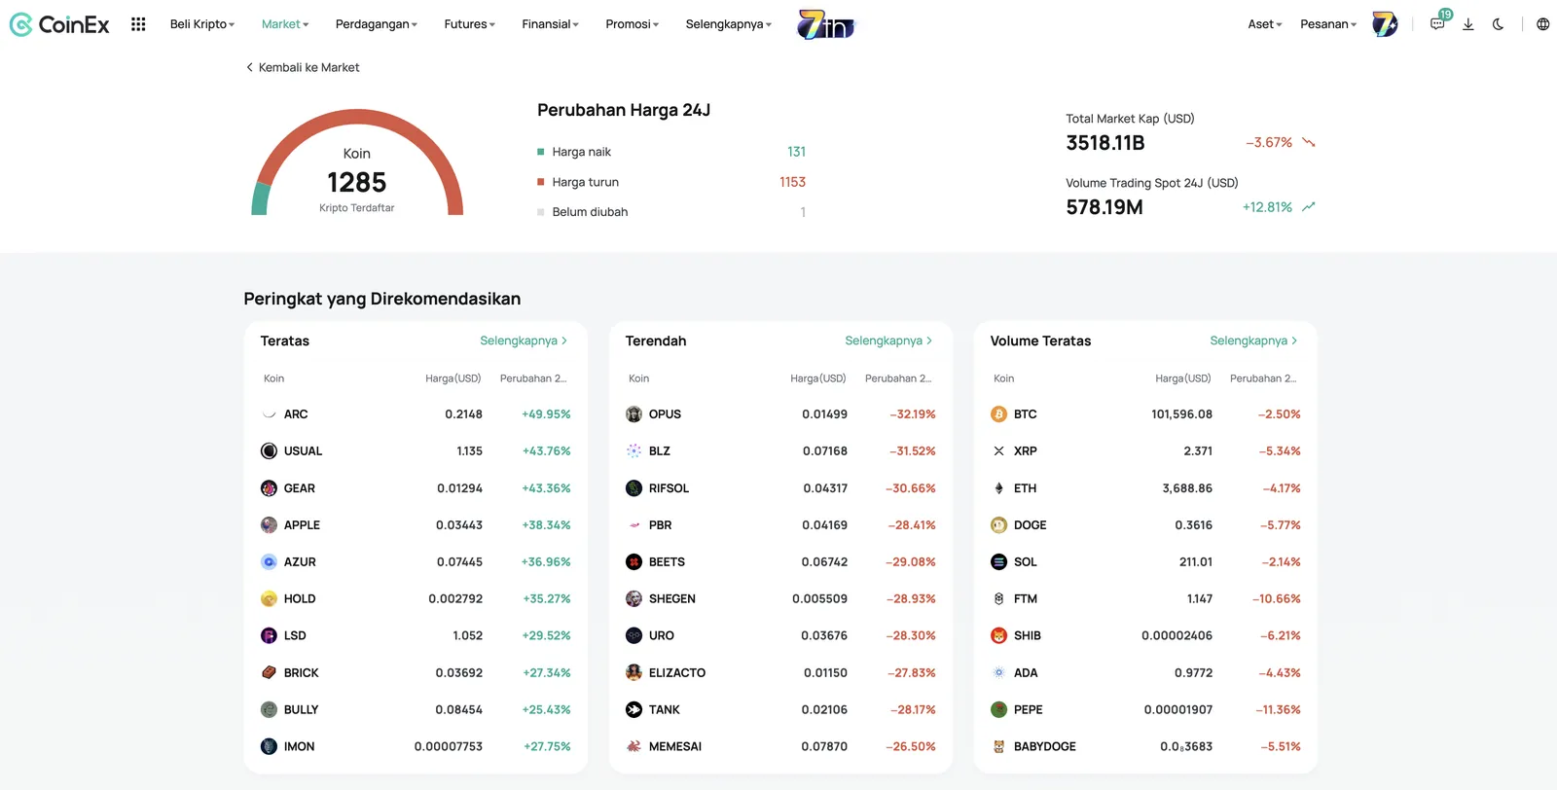Image resolution: width=1557 pixels, height=790 pixels.
Task: Click the HOLD coin row name
Action: pos(300,599)
